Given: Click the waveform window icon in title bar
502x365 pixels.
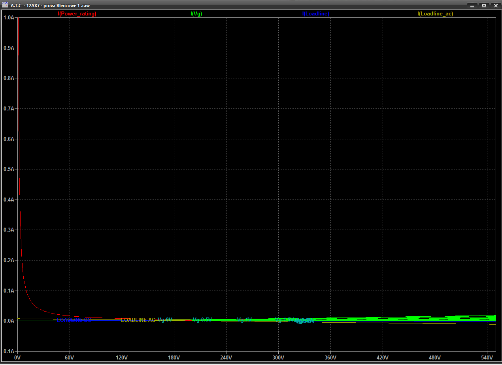Looking at the screenshot, I should click(5, 6).
